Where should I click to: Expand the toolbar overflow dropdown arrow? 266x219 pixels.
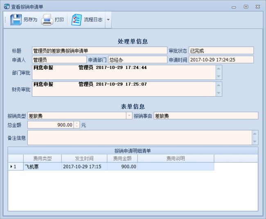(x=108, y=20)
